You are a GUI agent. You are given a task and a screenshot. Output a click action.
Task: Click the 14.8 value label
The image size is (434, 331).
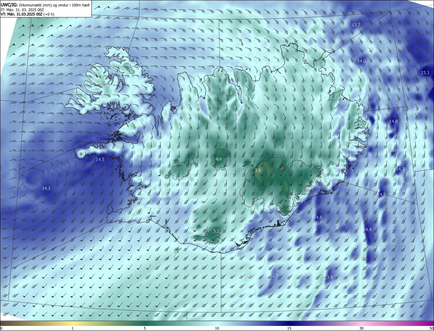(318, 217)
